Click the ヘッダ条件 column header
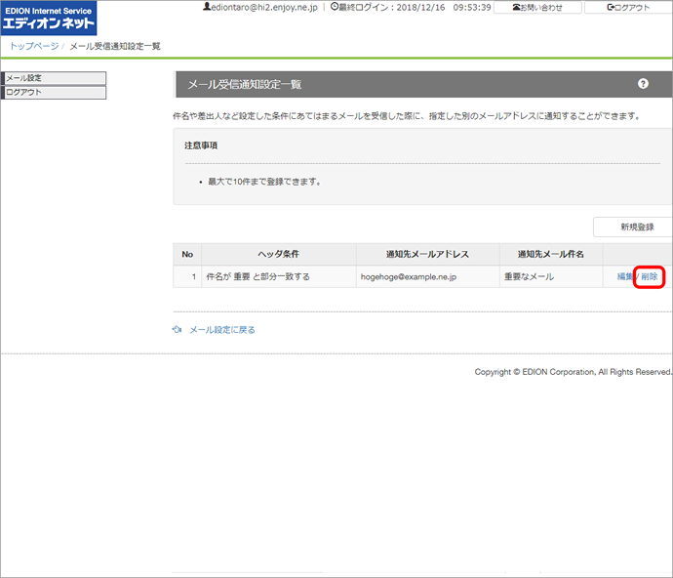The image size is (673, 578). click(x=278, y=254)
